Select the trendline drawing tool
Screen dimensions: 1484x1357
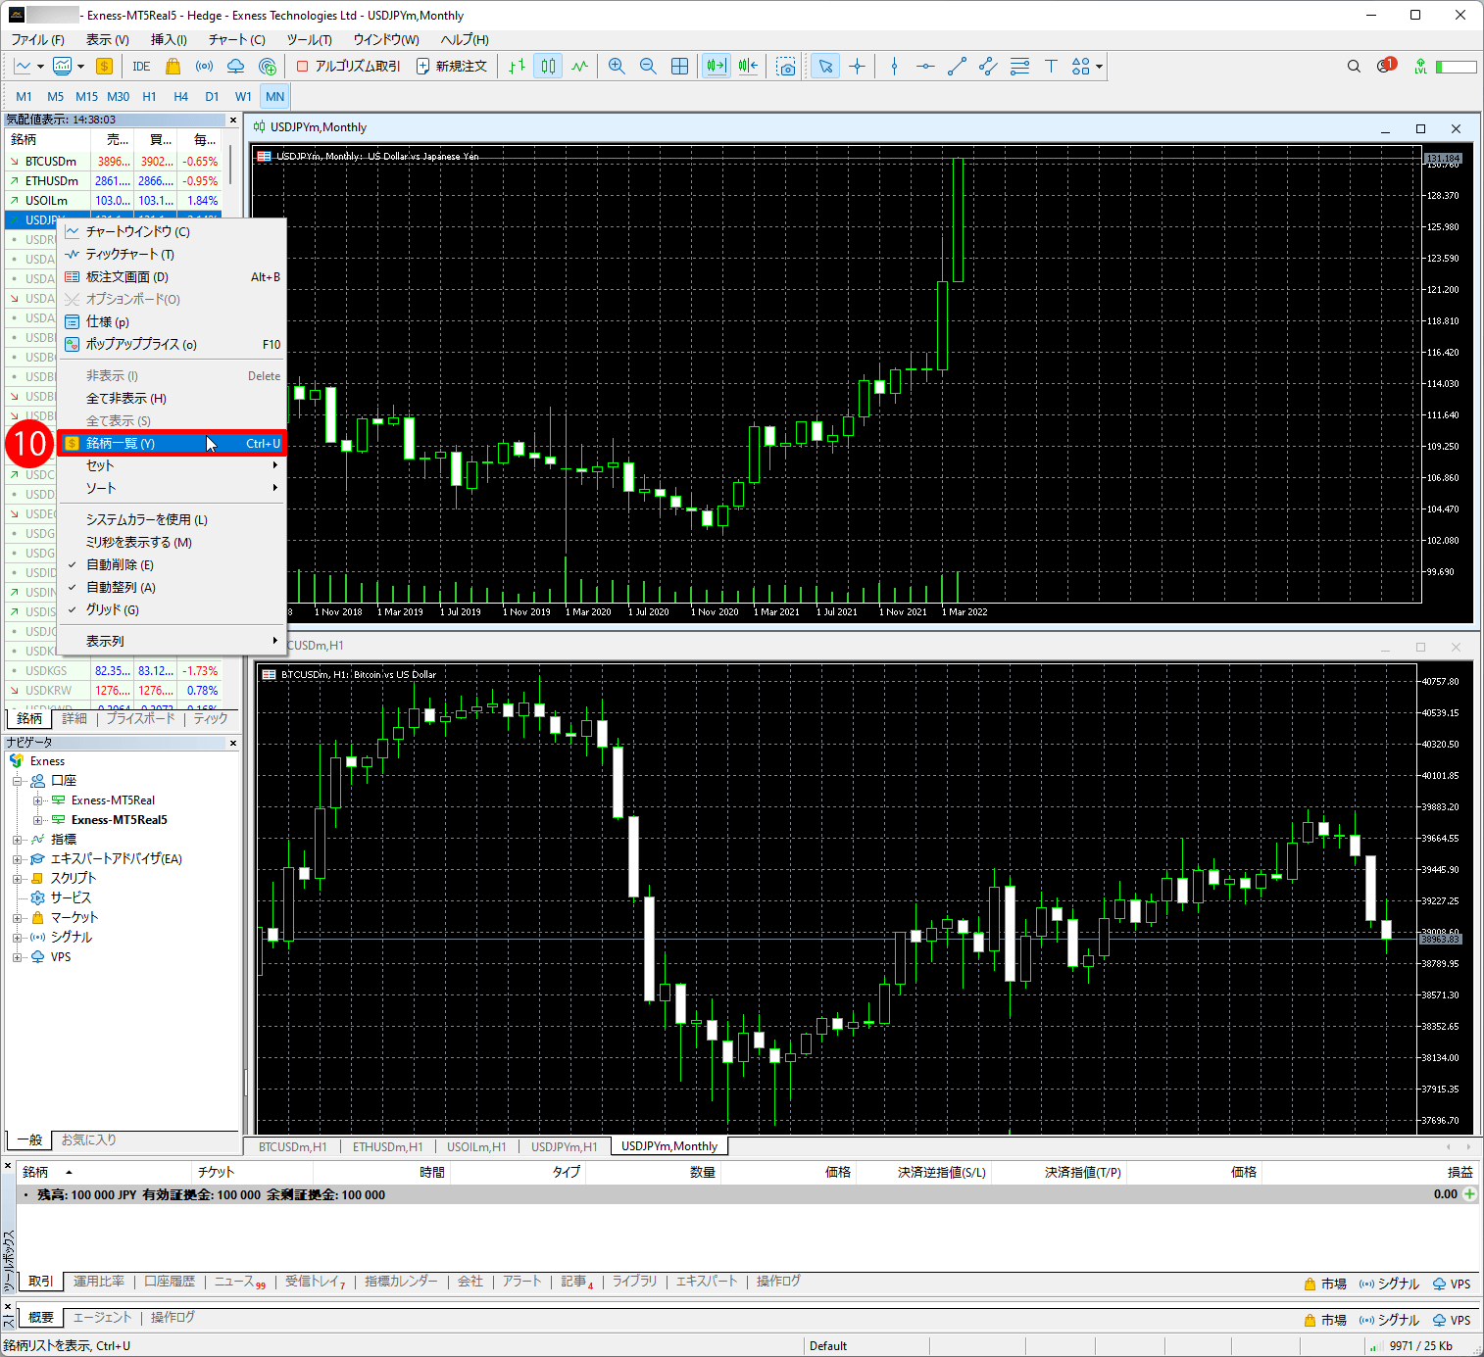point(957,67)
